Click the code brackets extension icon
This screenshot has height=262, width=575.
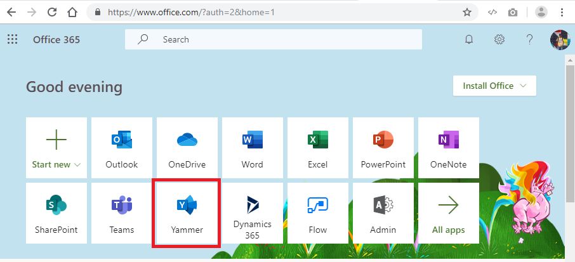[x=492, y=13]
